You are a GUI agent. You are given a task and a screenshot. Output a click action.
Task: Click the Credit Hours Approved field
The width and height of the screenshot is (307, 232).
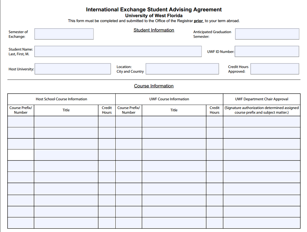pos(275,69)
